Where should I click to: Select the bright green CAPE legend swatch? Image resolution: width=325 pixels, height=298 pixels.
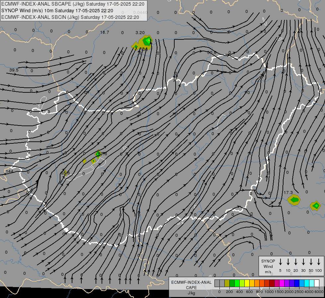(237, 283)
